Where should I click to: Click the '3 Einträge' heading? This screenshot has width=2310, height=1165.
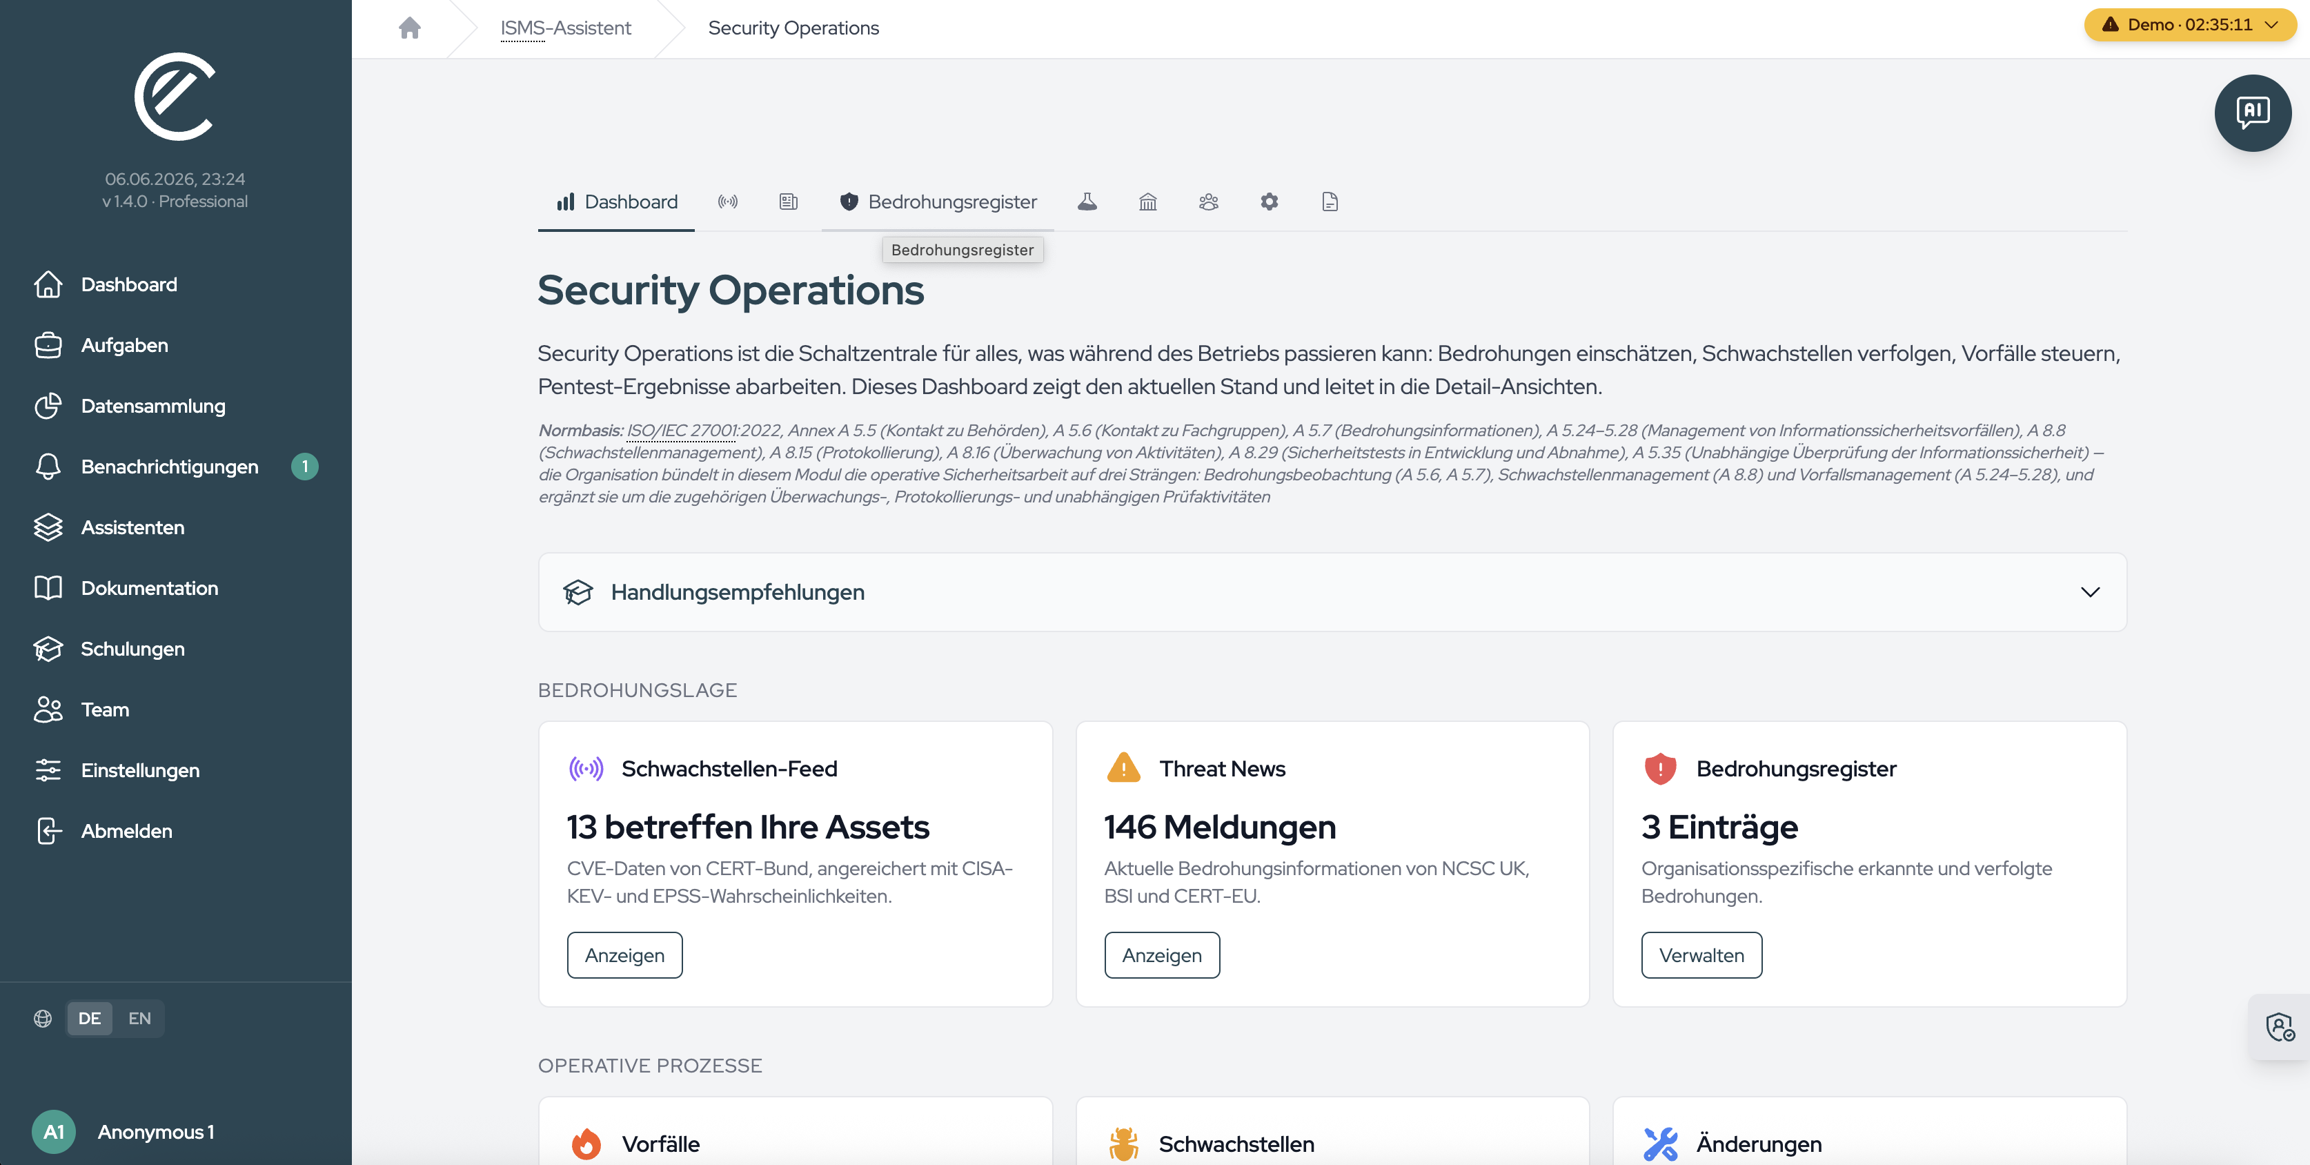tap(1719, 827)
